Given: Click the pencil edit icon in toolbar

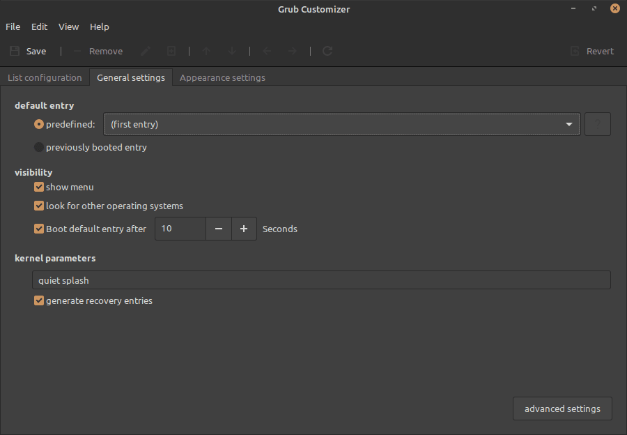Looking at the screenshot, I should click(146, 51).
